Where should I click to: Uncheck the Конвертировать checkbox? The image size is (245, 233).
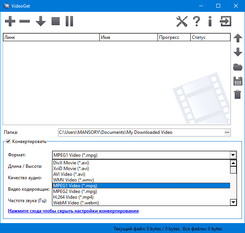click(x=8, y=141)
